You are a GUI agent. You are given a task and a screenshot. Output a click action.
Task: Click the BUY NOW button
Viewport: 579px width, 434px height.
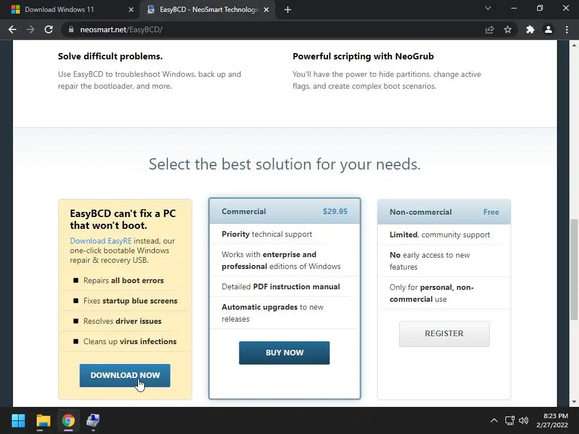coord(284,353)
